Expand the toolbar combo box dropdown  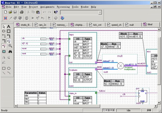pos(100,12)
